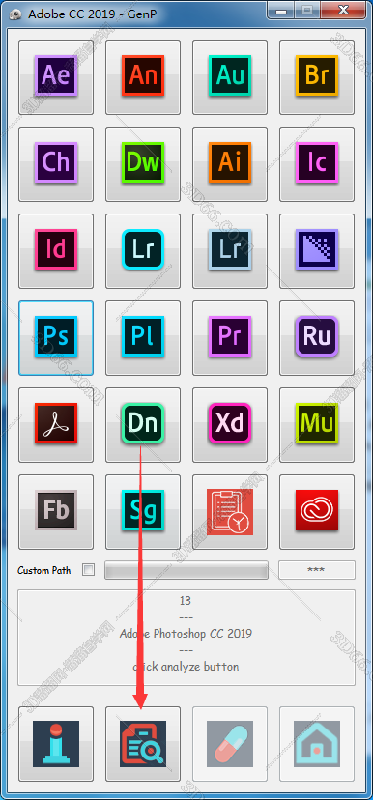373x800 pixels.
Task: Click the home icon button
Action: pyautogui.click(x=317, y=743)
